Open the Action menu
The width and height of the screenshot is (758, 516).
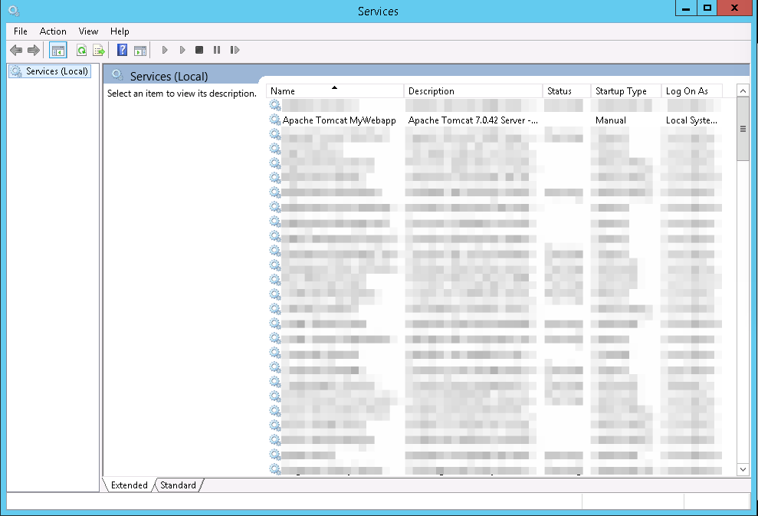pos(53,31)
